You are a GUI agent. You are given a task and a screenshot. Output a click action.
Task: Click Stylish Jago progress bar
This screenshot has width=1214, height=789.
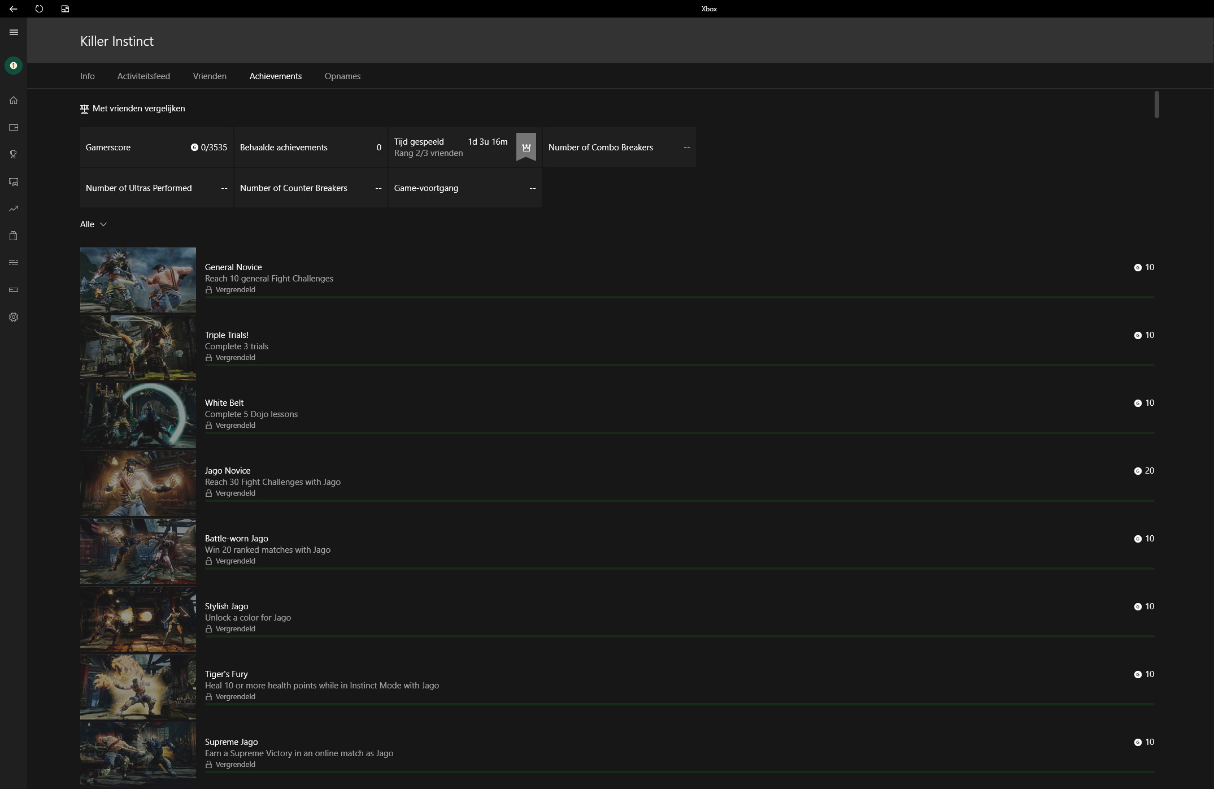(679, 636)
